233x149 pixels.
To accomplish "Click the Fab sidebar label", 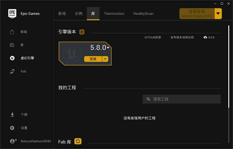I will [x=24, y=71].
